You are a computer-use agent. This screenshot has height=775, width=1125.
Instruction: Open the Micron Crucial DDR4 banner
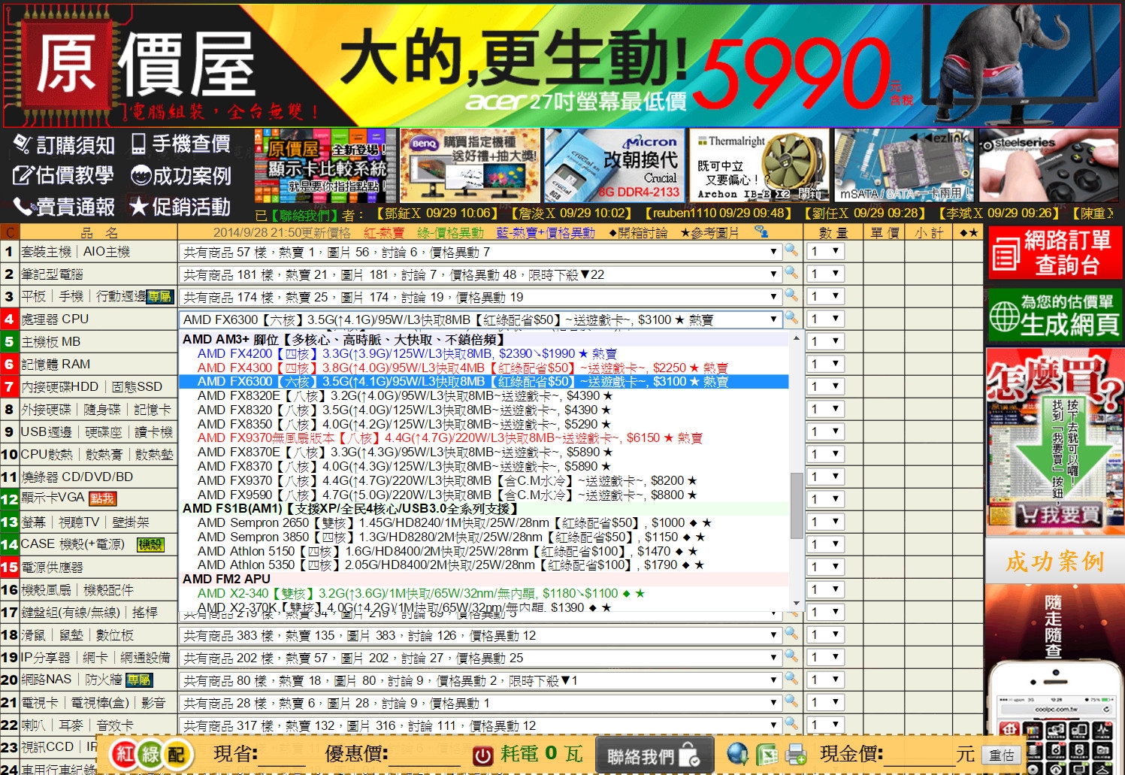coord(613,165)
